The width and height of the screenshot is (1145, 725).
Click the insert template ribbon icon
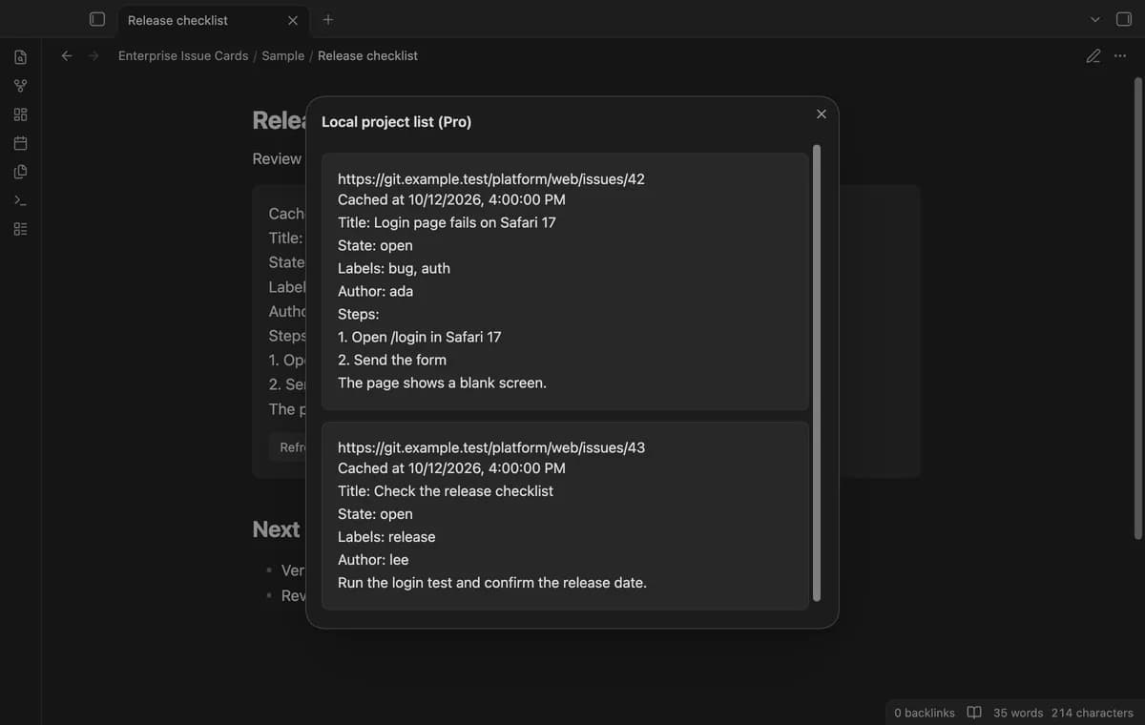click(20, 172)
